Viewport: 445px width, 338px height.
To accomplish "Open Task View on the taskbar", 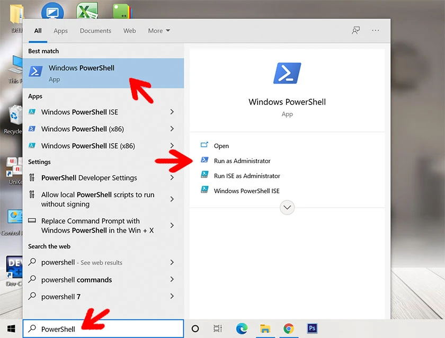I will (218, 328).
